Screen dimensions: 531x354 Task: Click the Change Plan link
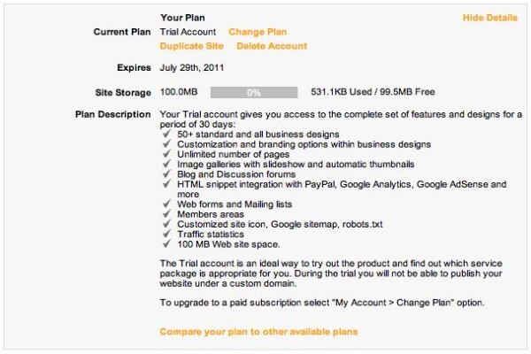[258, 32]
